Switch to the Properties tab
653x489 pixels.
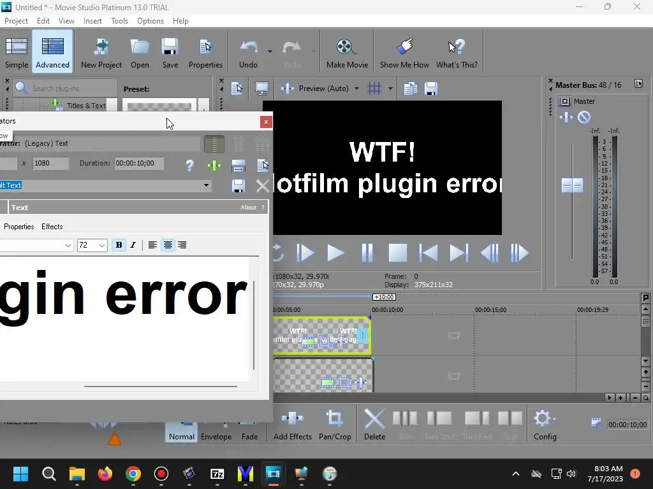point(18,227)
